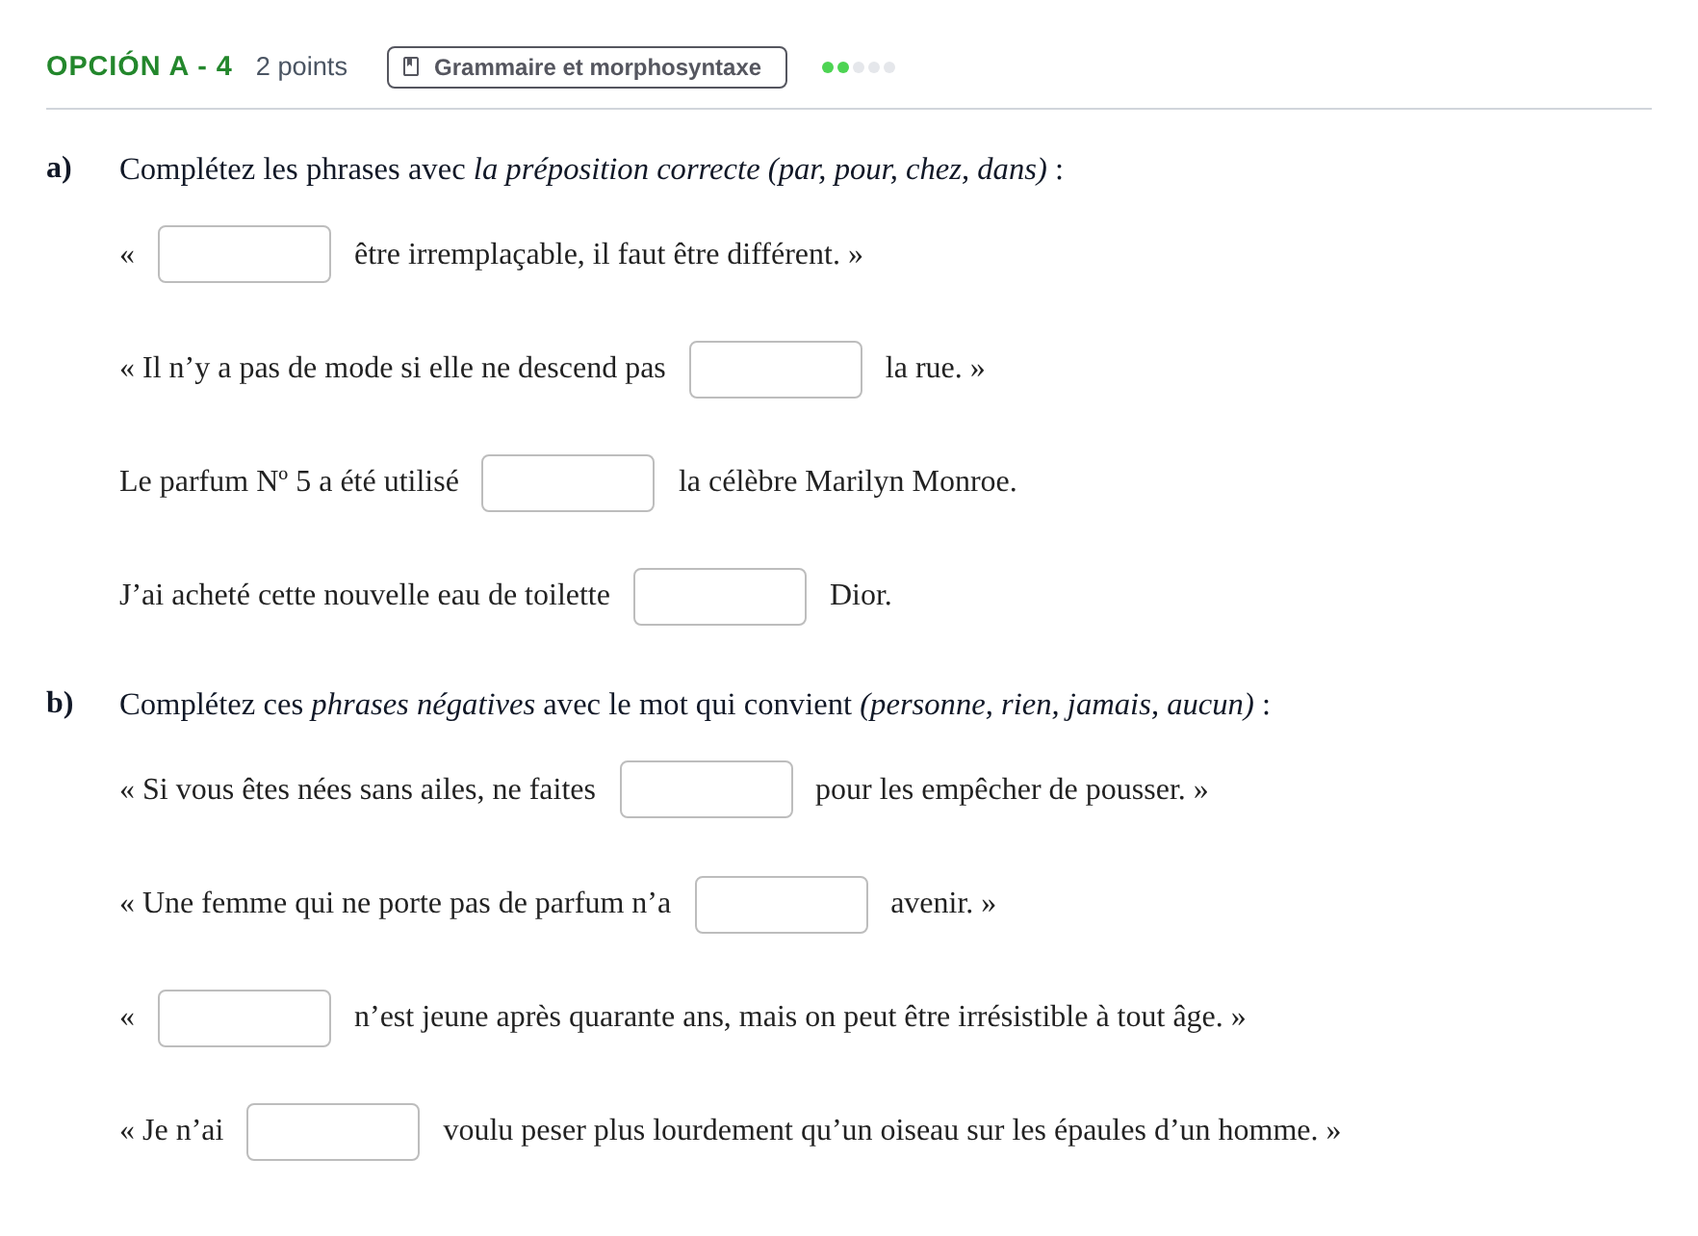Click the blank before 'avenir'
This screenshot has height=1236, width=1698.
click(782, 905)
